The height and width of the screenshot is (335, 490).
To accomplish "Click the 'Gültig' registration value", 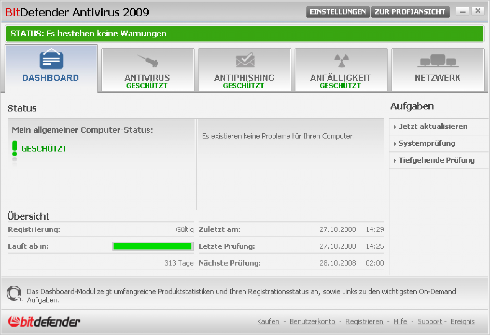I will click(185, 230).
